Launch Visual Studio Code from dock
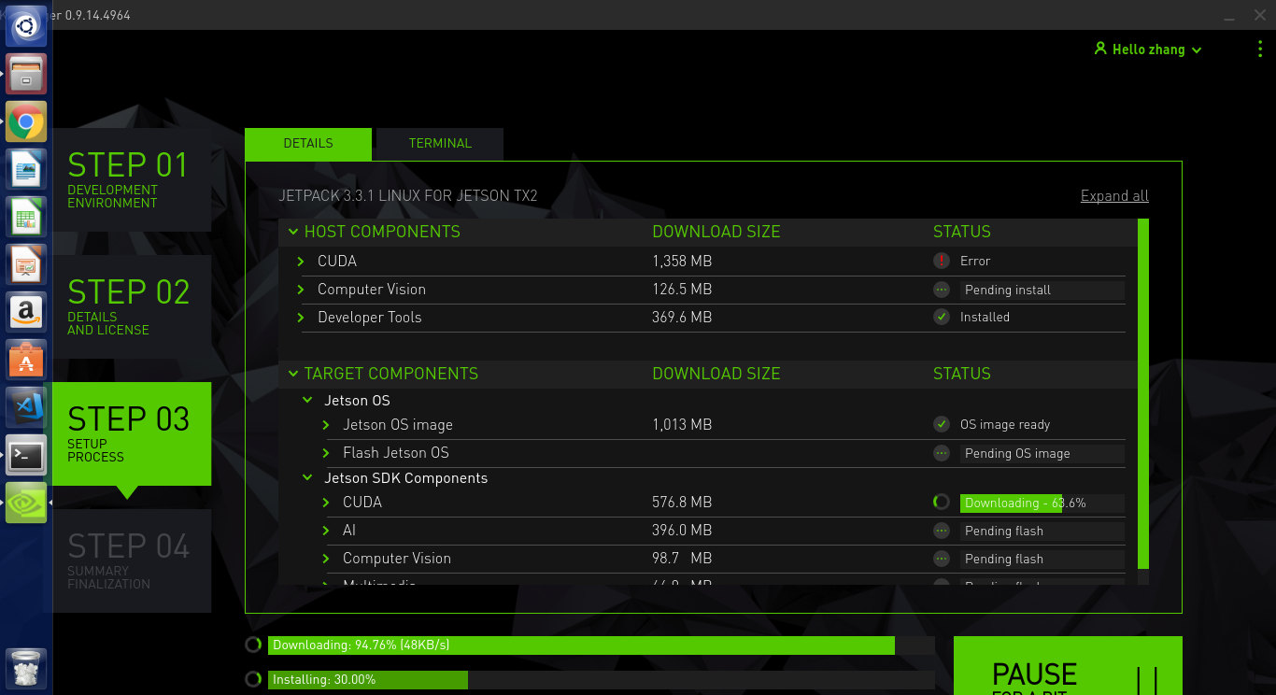Viewport: 1276px width, 695px height. coord(26,407)
